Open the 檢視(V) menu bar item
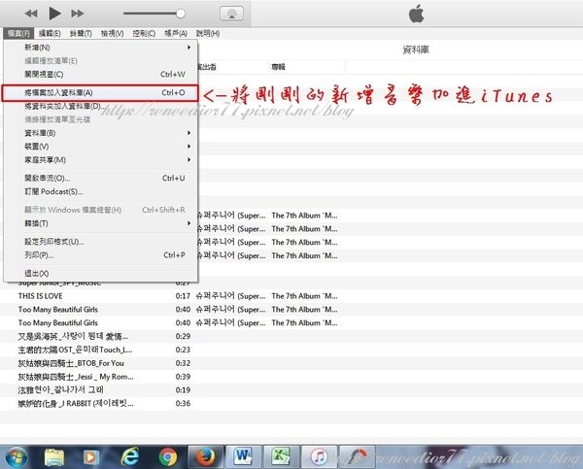 [x=113, y=33]
